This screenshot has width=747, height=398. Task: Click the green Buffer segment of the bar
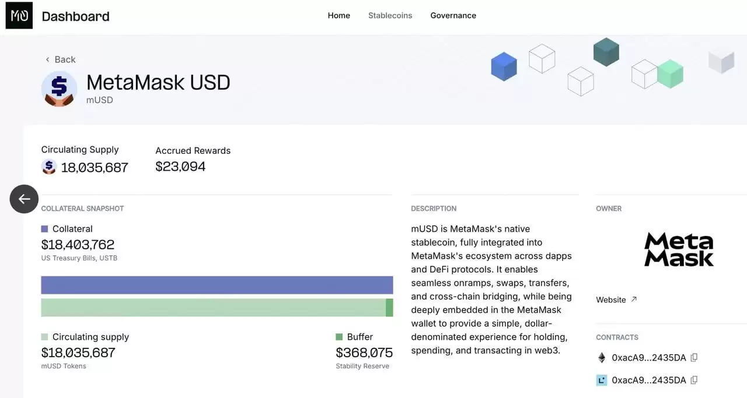coord(389,307)
